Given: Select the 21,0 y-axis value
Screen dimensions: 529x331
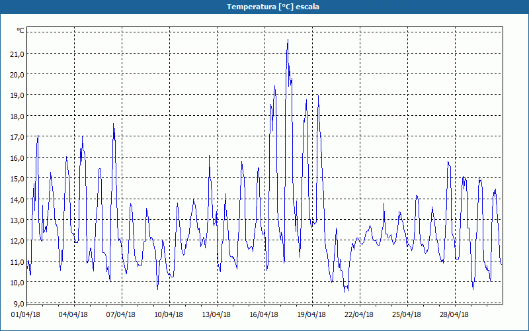Looking at the screenshot, I should pyautogui.click(x=17, y=54).
